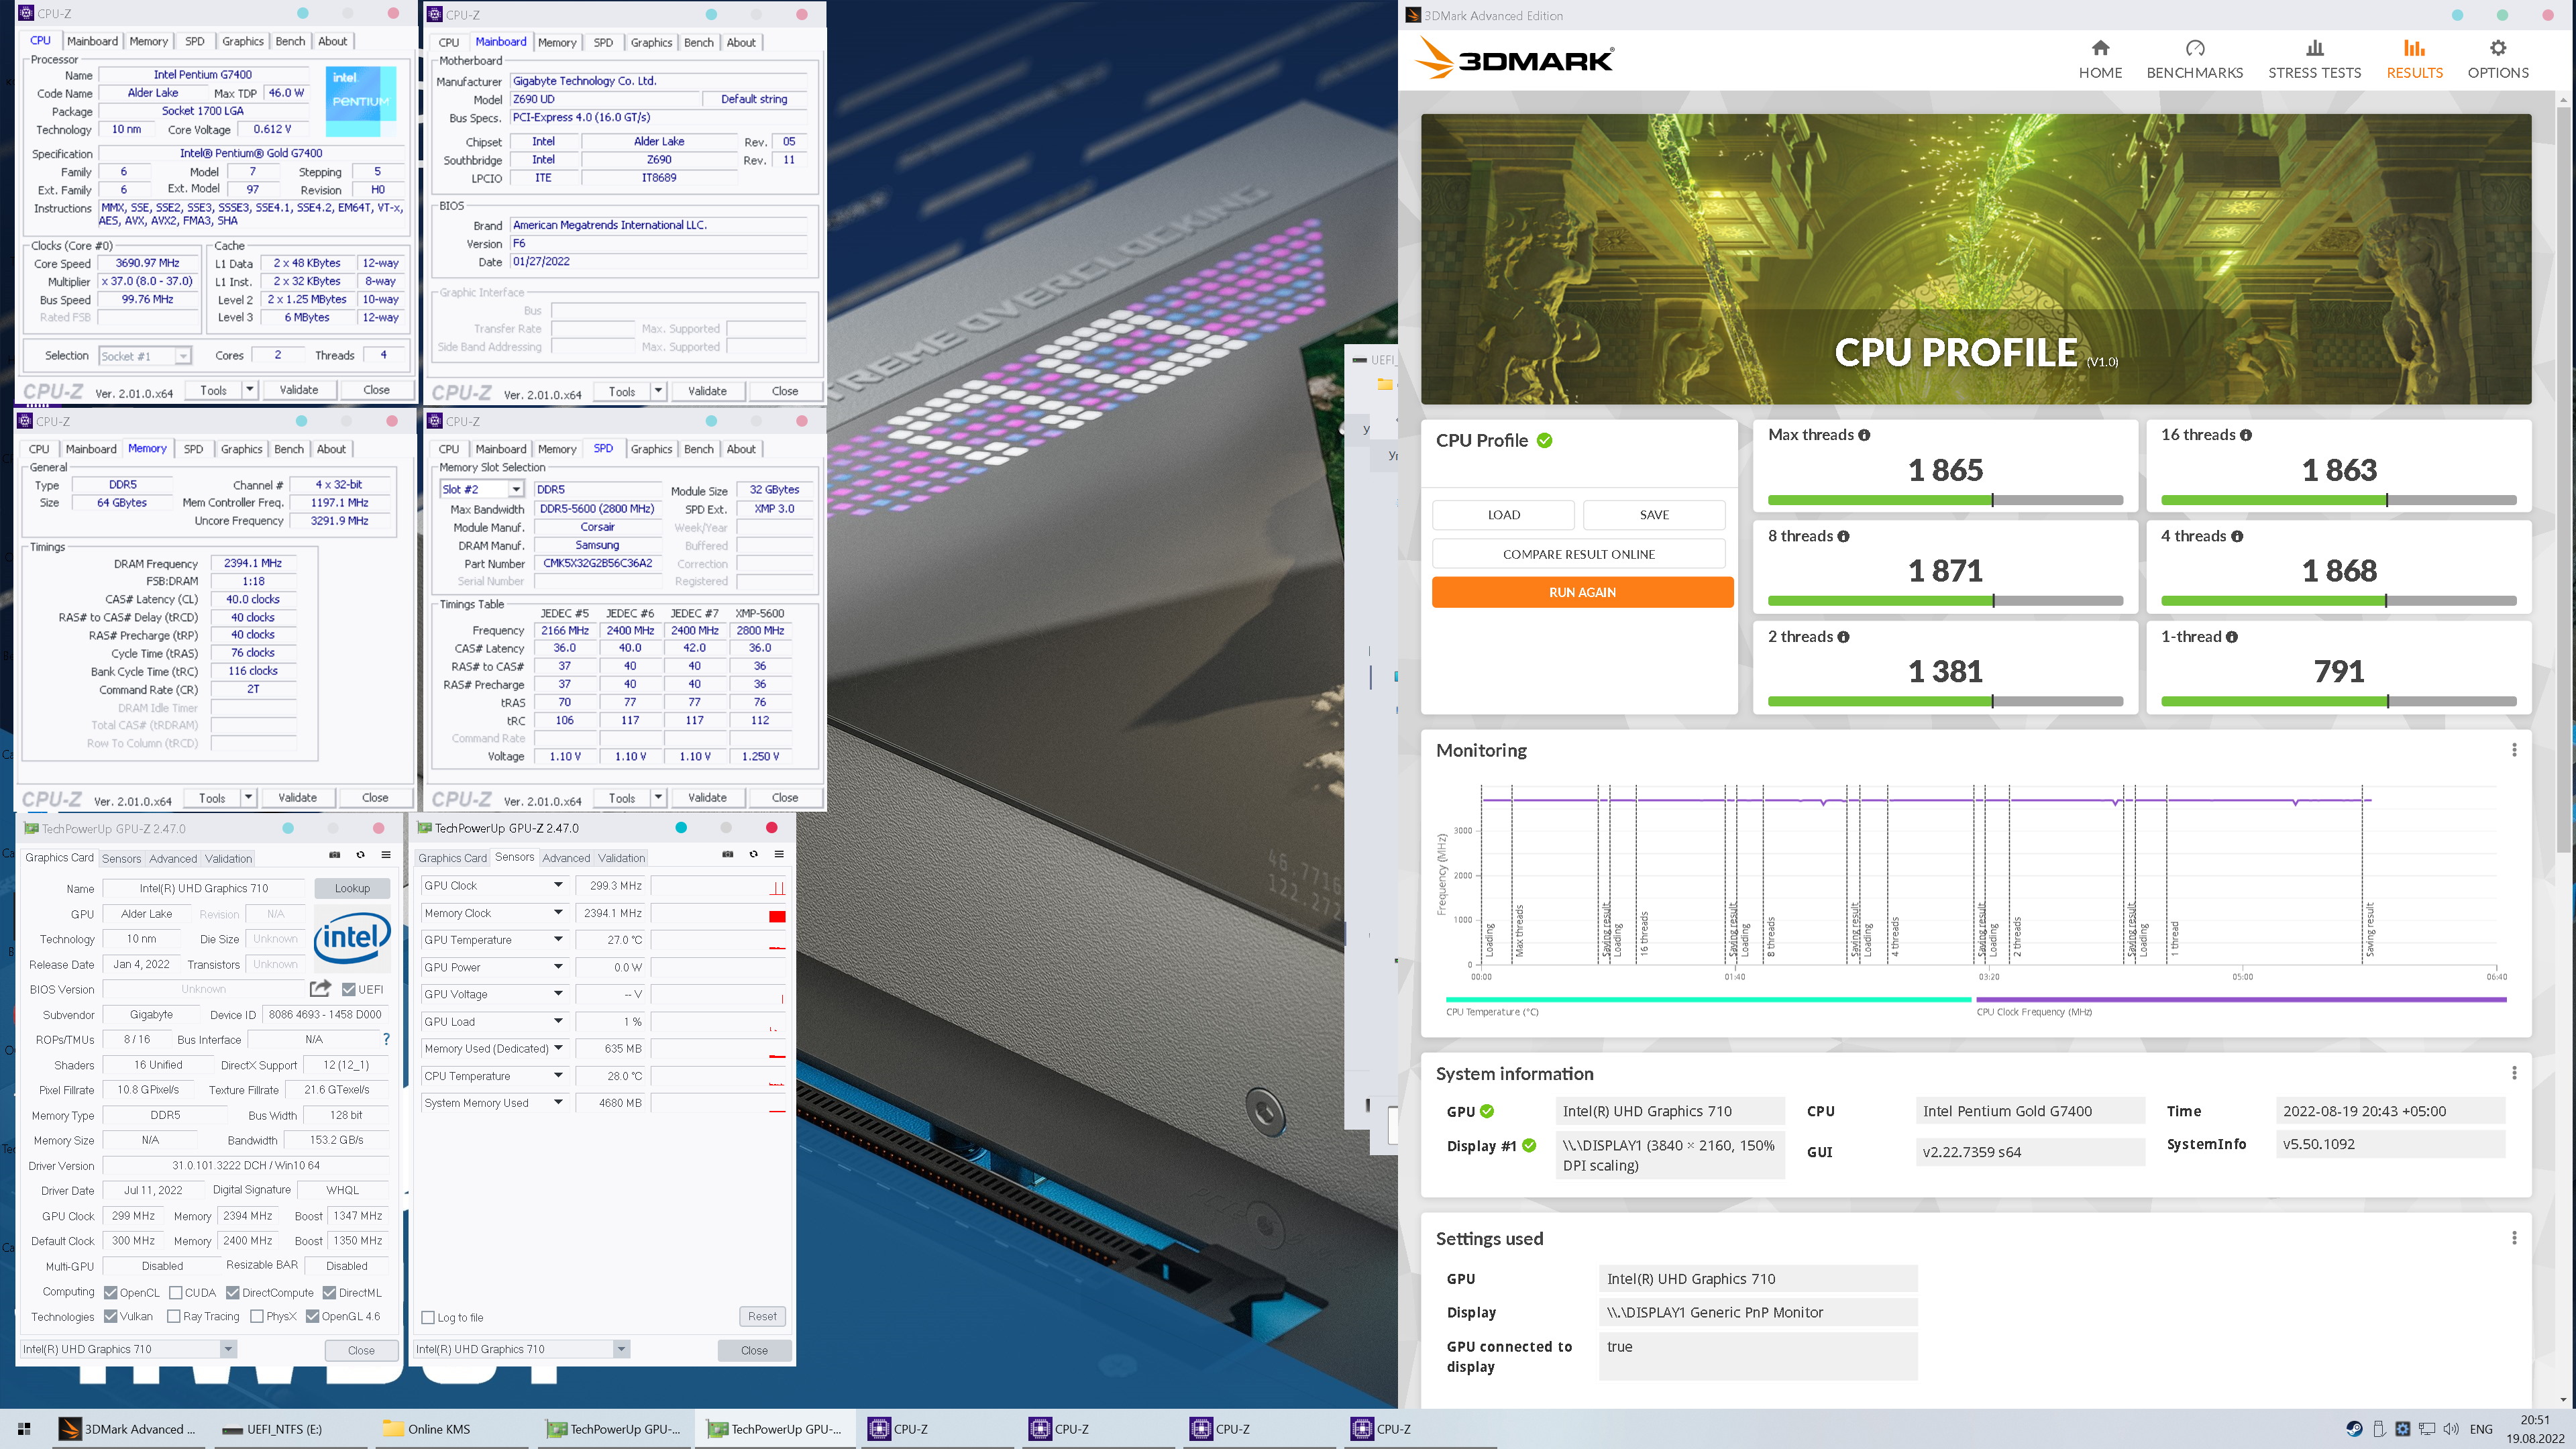Click Reset button in GPU-Z Sensors window

coord(762,1316)
